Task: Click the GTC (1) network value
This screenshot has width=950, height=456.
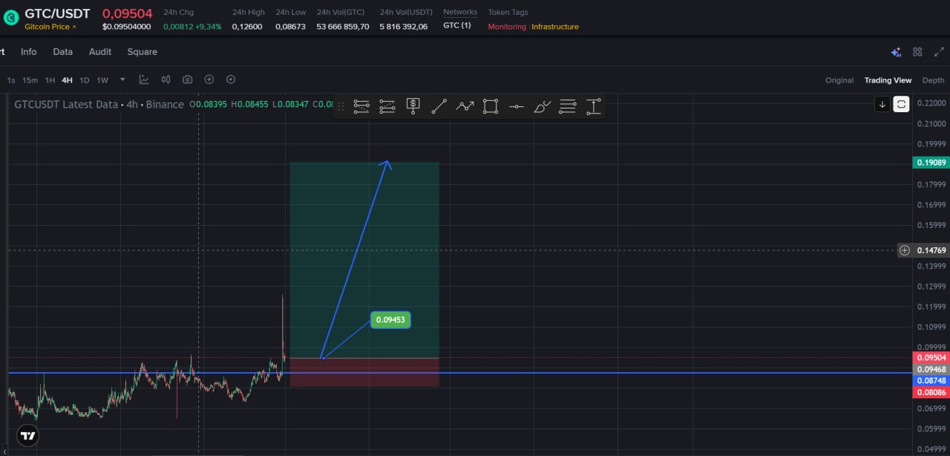Action: tap(457, 25)
